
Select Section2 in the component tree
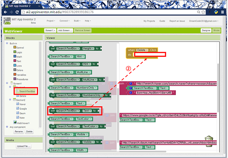coord(19,100)
